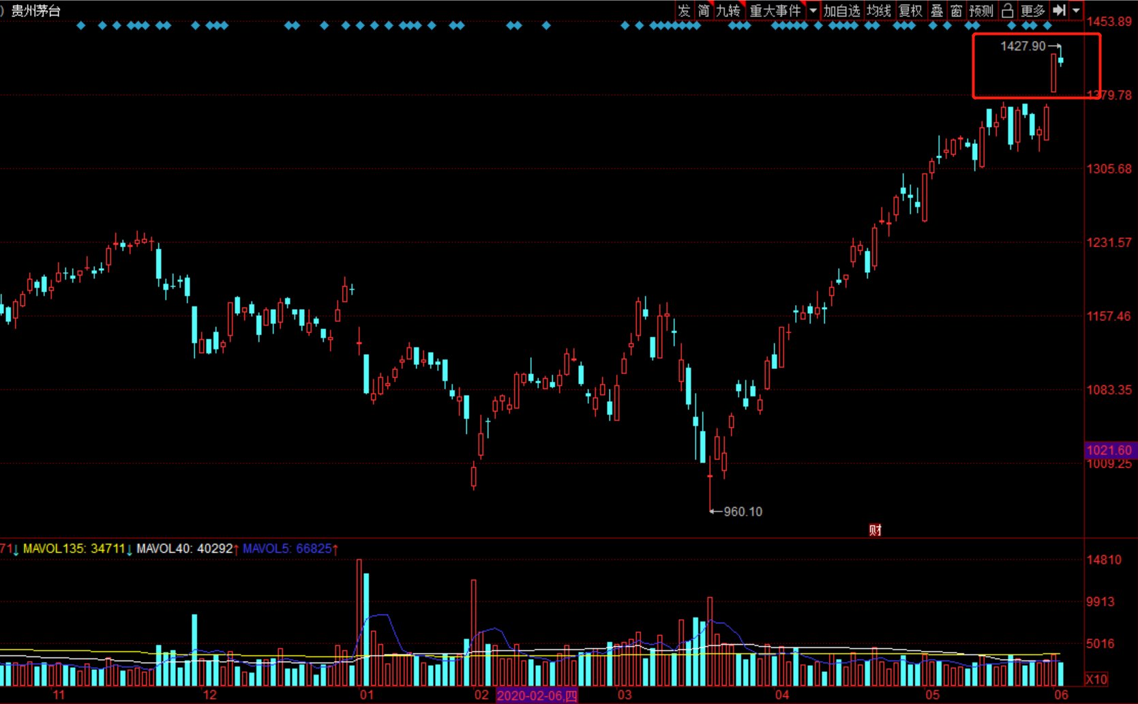Toggle the chart lock icon

click(1007, 11)
